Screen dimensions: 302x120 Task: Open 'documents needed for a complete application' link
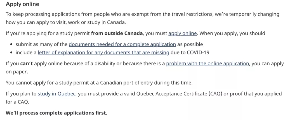[122, 44]
